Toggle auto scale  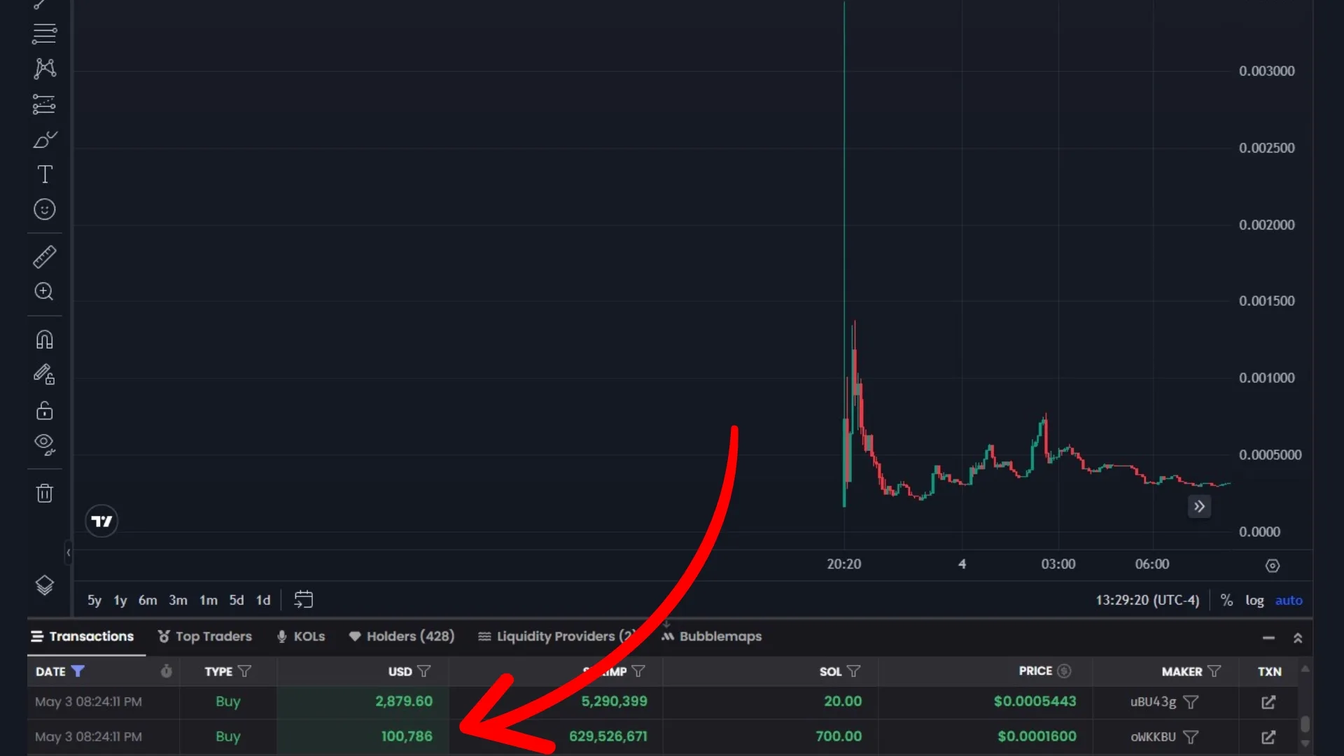click(1289, 601)
